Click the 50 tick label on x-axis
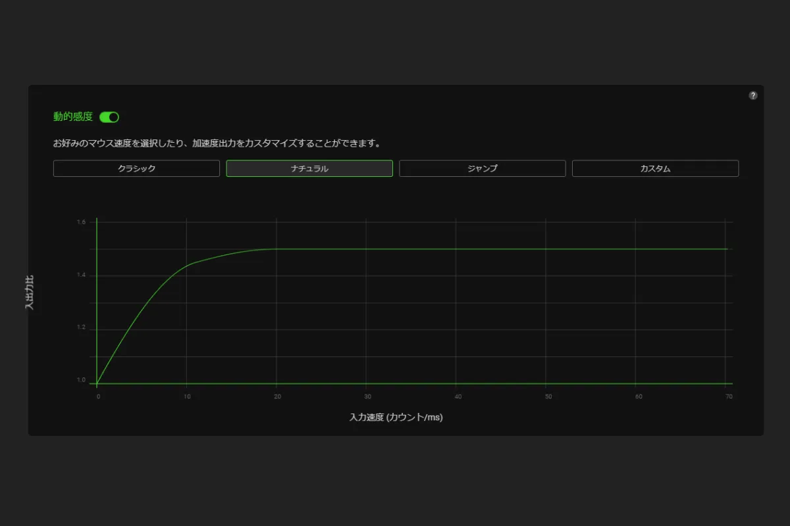790x526 pixels. pos(548,396)
